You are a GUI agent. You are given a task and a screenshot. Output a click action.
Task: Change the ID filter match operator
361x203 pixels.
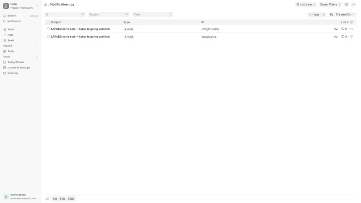pos(83,15)
